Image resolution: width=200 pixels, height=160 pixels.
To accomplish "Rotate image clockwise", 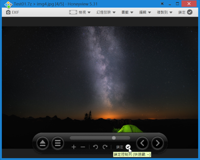I will [x=105, y=147].
